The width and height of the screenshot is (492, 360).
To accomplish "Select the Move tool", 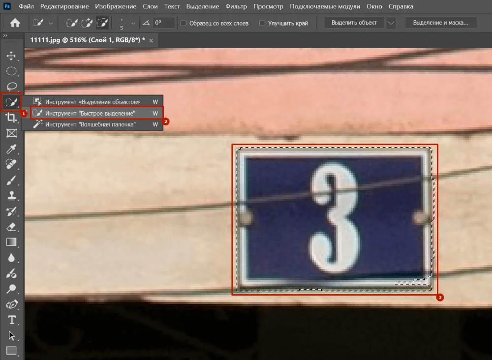I will click(x=11, y=56).
